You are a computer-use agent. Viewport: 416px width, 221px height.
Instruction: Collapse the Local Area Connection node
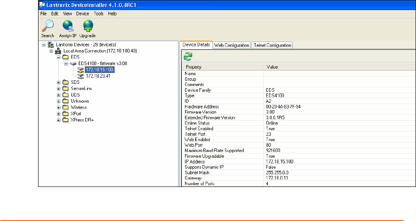click(51, 51)
